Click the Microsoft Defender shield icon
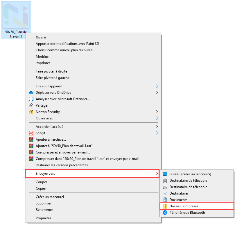 click(x=31, y=99)
